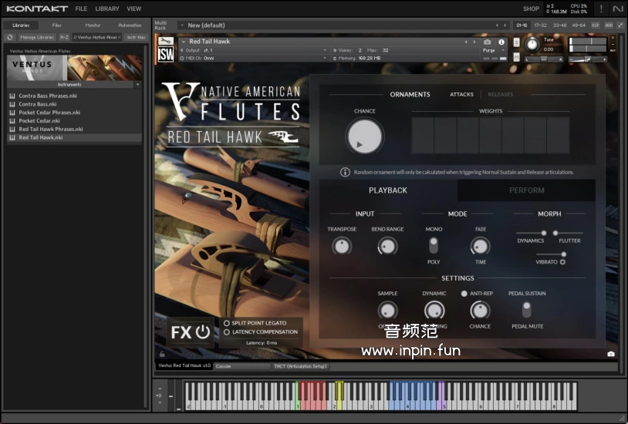The width and height of the screenshot is (628, 424).
Task: Switch to the PERFORM tab
Action: click(x=526, y=190)
